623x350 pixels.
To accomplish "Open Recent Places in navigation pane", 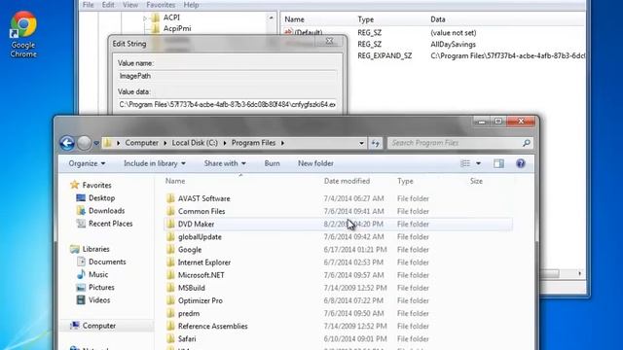I will pyautogui.click(x=110, y=224).
